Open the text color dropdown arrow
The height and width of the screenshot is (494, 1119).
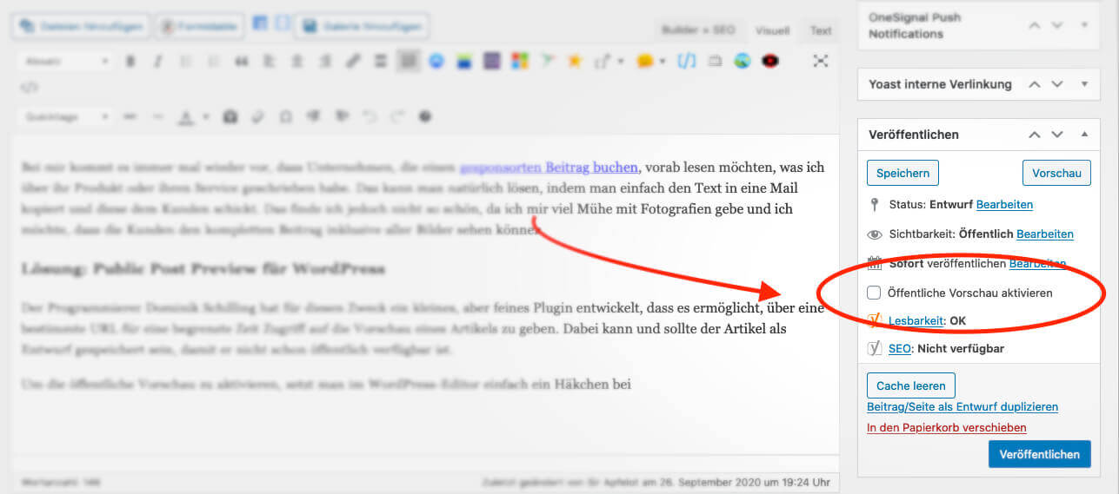click(206, 116)
